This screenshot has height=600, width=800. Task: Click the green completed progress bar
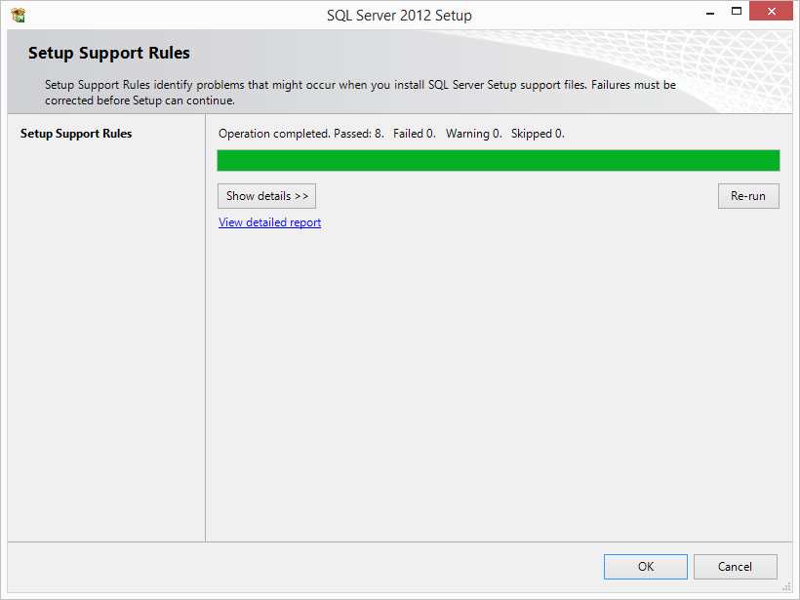pyautogui.click(x=499, y=160)
